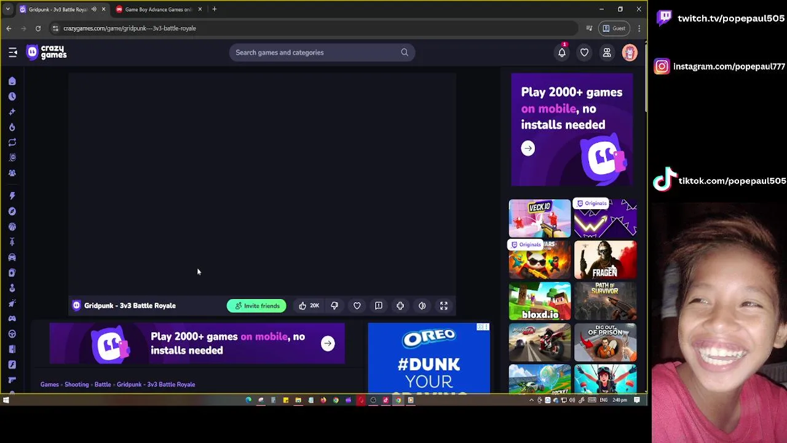Open the notifications bell
This screenshot has width=787, height=443.
coord(562,52)
